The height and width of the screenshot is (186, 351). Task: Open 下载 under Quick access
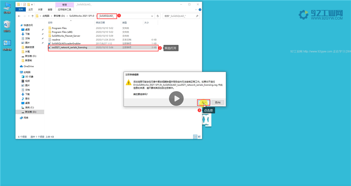pos(27,34)
